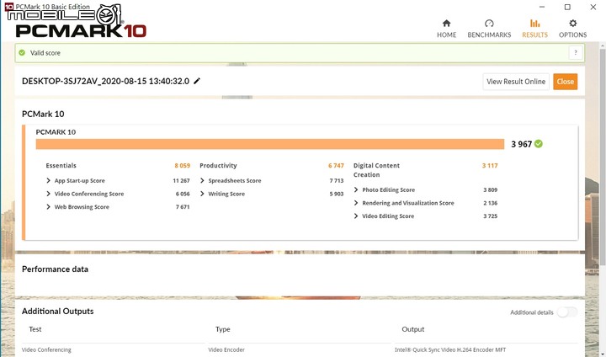Click the Valid score message text
606x357 pixels.
(x=45, y=53)
